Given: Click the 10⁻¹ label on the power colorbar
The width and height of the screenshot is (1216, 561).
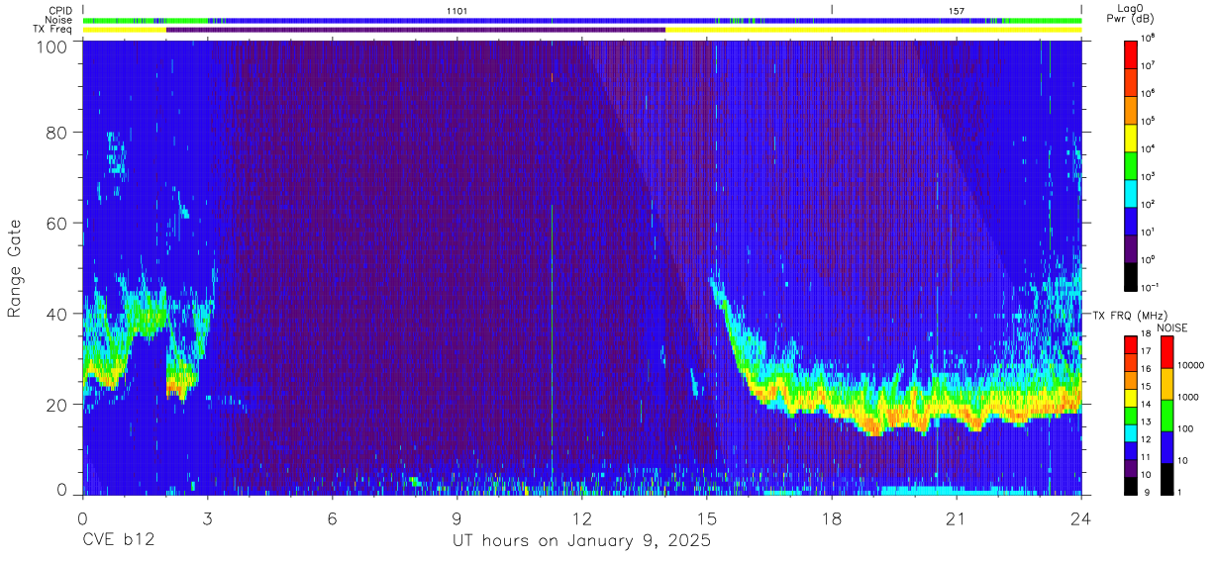Looking at the screenshot, I should (x=1149, y=287).
